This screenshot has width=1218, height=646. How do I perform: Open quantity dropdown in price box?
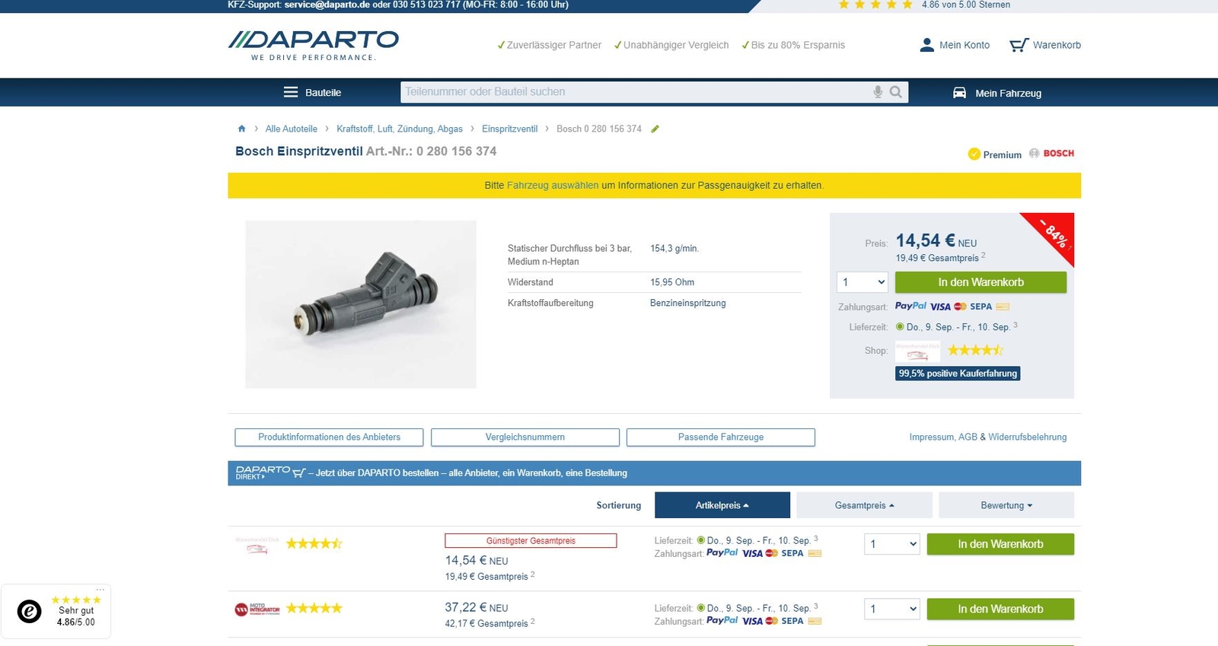[862, 282]
